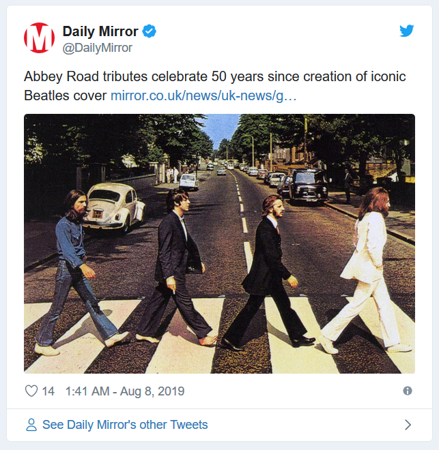
Task: Click the tweet text about Abbey Road tributes
Action: pyautogui.click(x=215, y=86)
